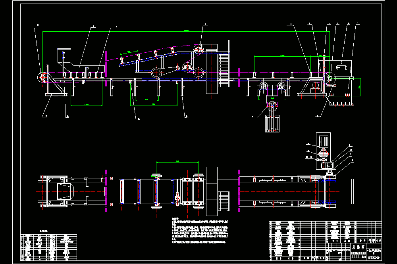Select the ribbed electric motor in plan view
Screen dimensions: 397x264
coord(323,141)
